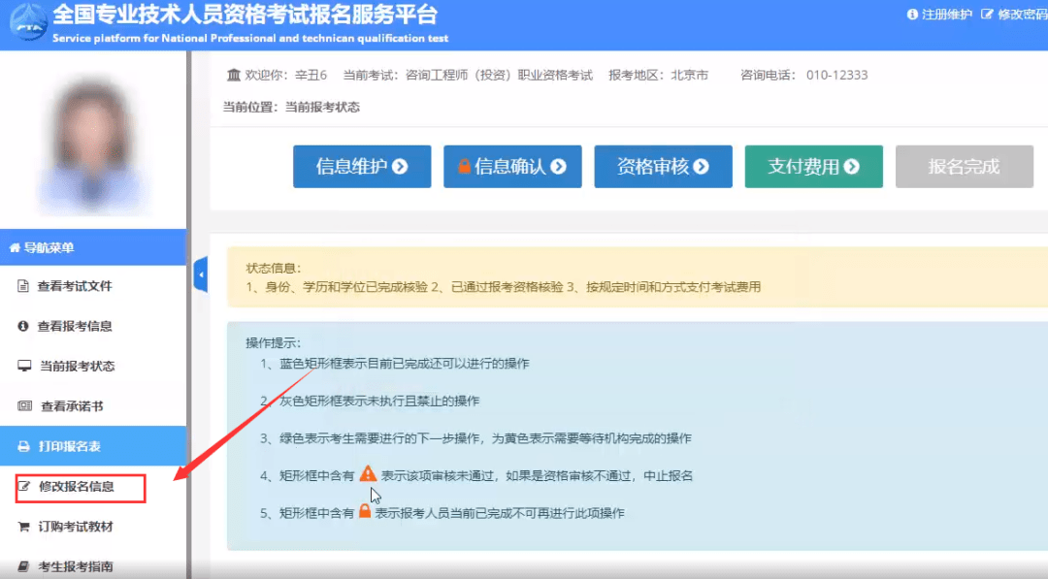This screenshot has width=1048, height=579.
Task: Click the printer icon beside 打印报名表
Action: tap(23, 446)
